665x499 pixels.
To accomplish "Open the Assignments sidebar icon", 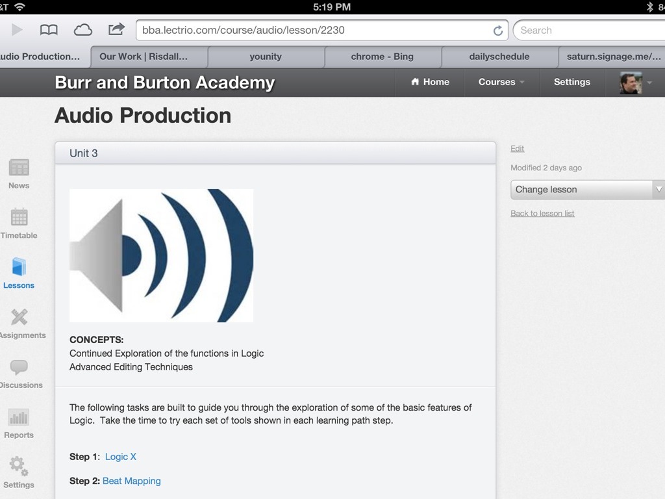I will [x=19, y=318].
